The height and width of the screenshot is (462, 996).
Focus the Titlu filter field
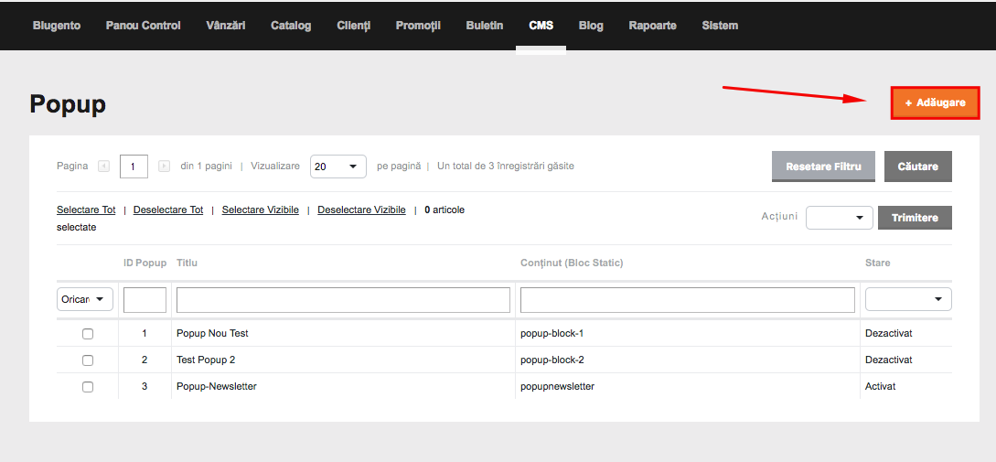[x=343, y=300]
